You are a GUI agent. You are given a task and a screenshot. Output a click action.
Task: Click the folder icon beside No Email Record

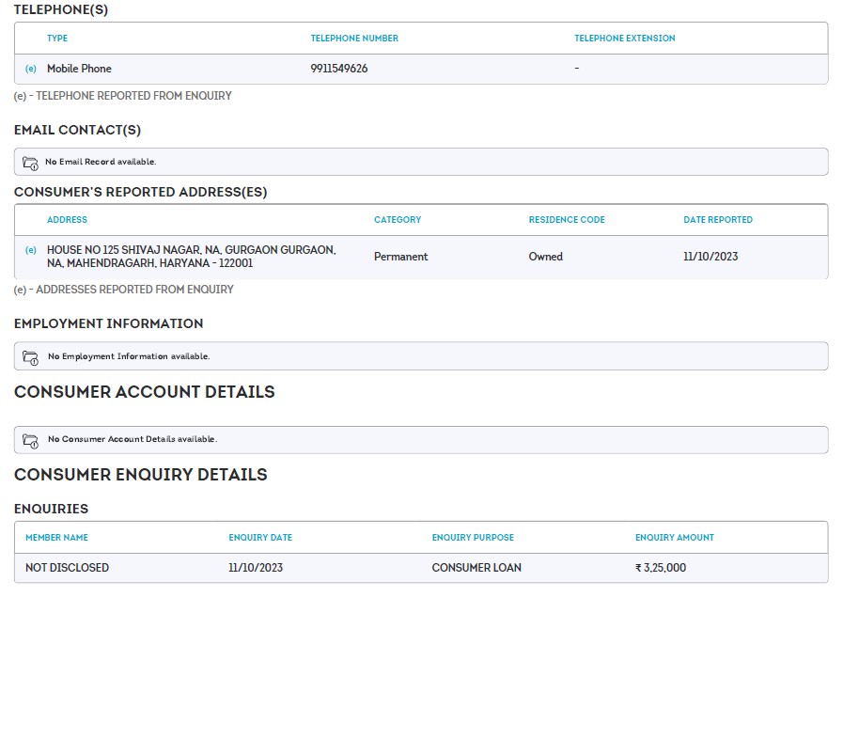click(30, 163)
